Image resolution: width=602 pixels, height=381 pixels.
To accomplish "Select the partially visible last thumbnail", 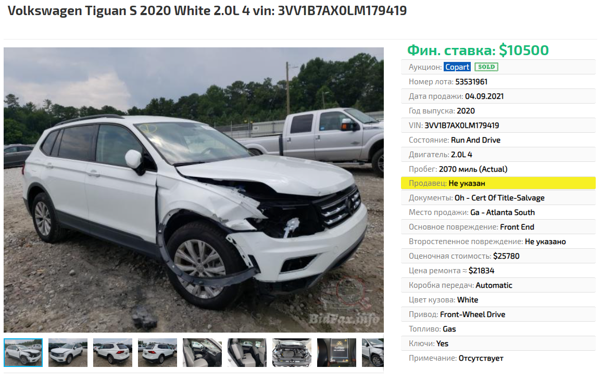I will 373,352.
